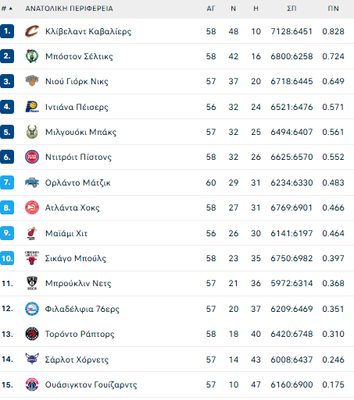Click the Detroit Pistons logo icon

pyautogui.click(x=32, y=157)
